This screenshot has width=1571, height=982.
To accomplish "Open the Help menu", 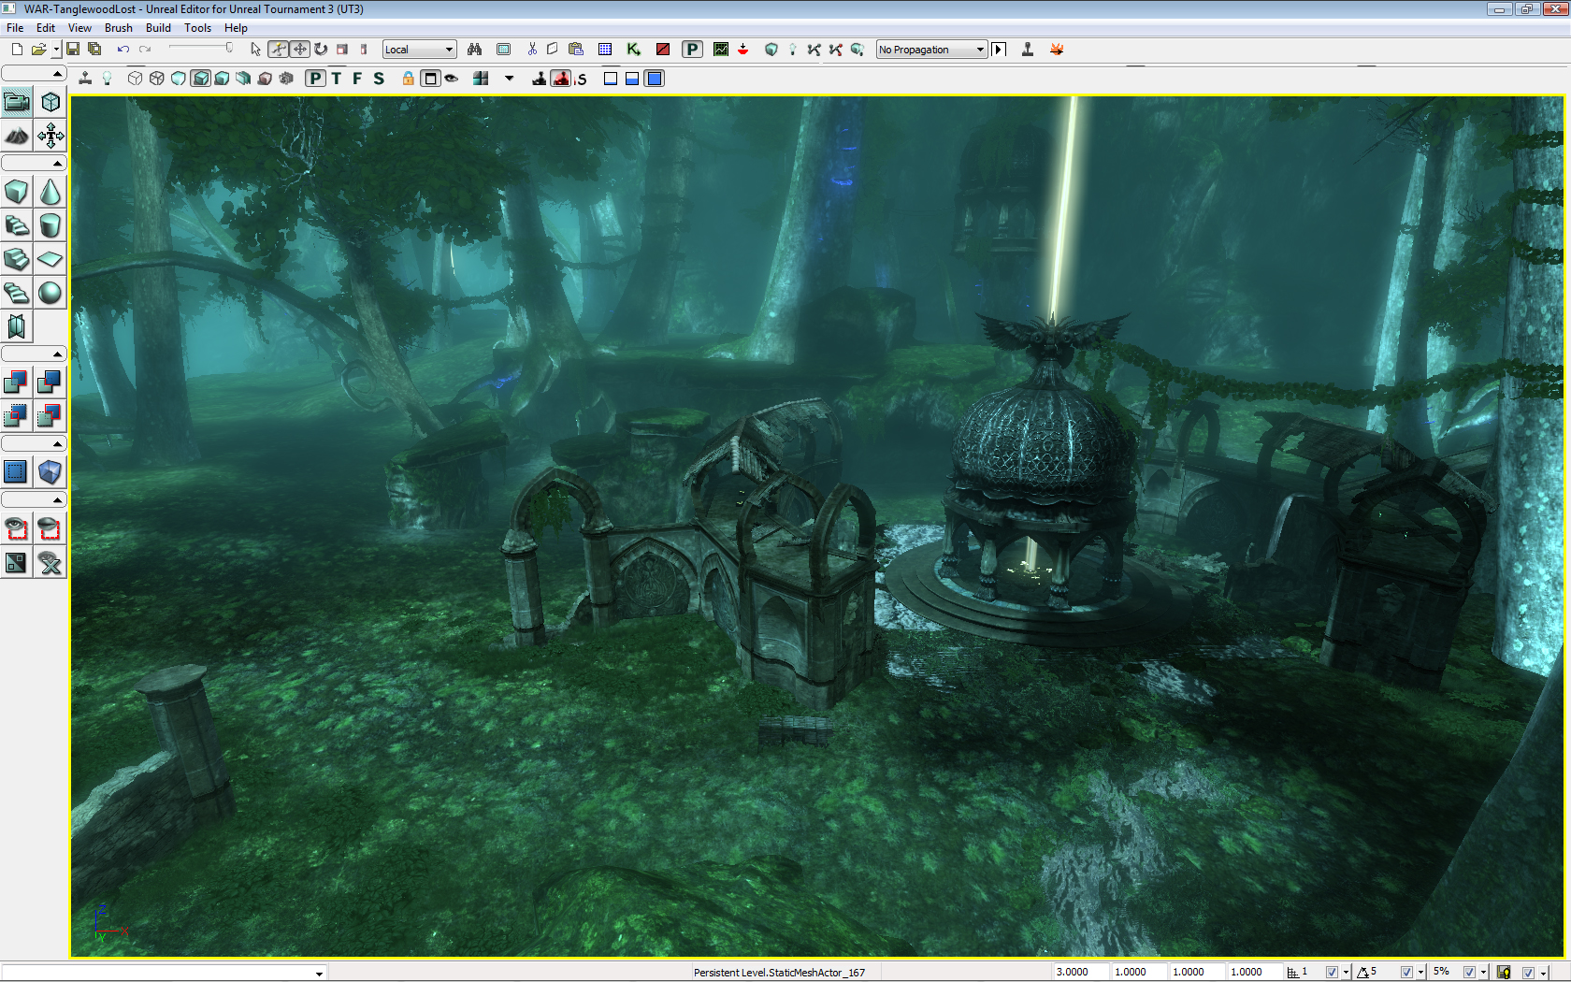I will pyautogui.click(x=236, y=28).
